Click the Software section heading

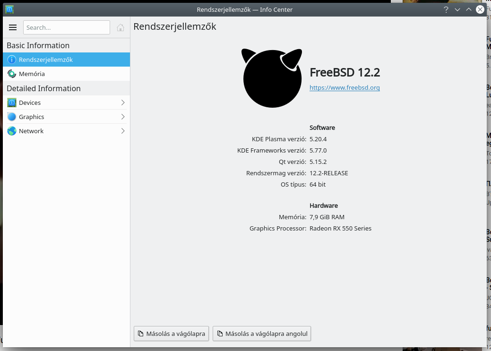pos(322,128)
